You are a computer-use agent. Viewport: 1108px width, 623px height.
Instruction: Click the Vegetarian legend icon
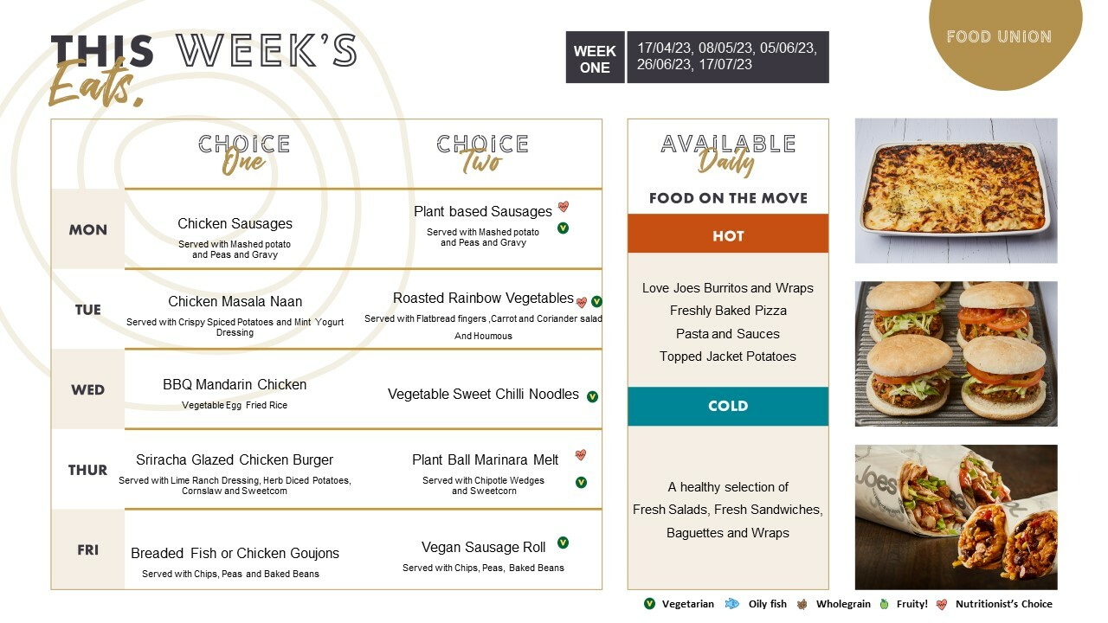click(x=649, y=604)
